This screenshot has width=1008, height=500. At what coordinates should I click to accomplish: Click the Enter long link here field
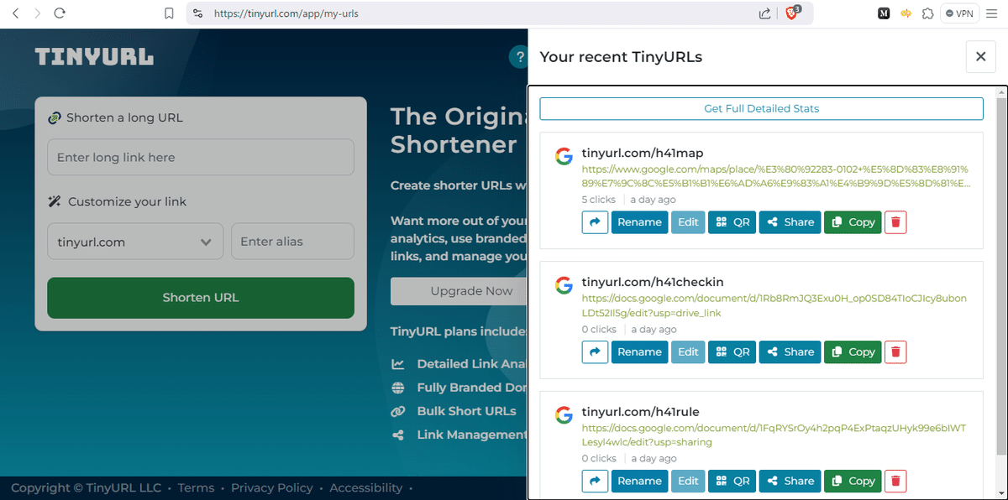200,157
